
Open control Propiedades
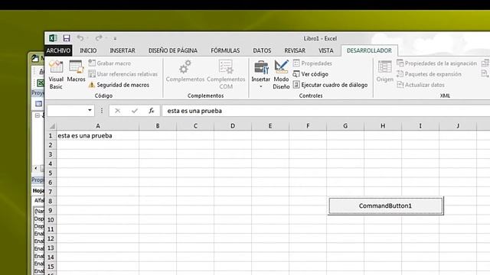[312, 63]
